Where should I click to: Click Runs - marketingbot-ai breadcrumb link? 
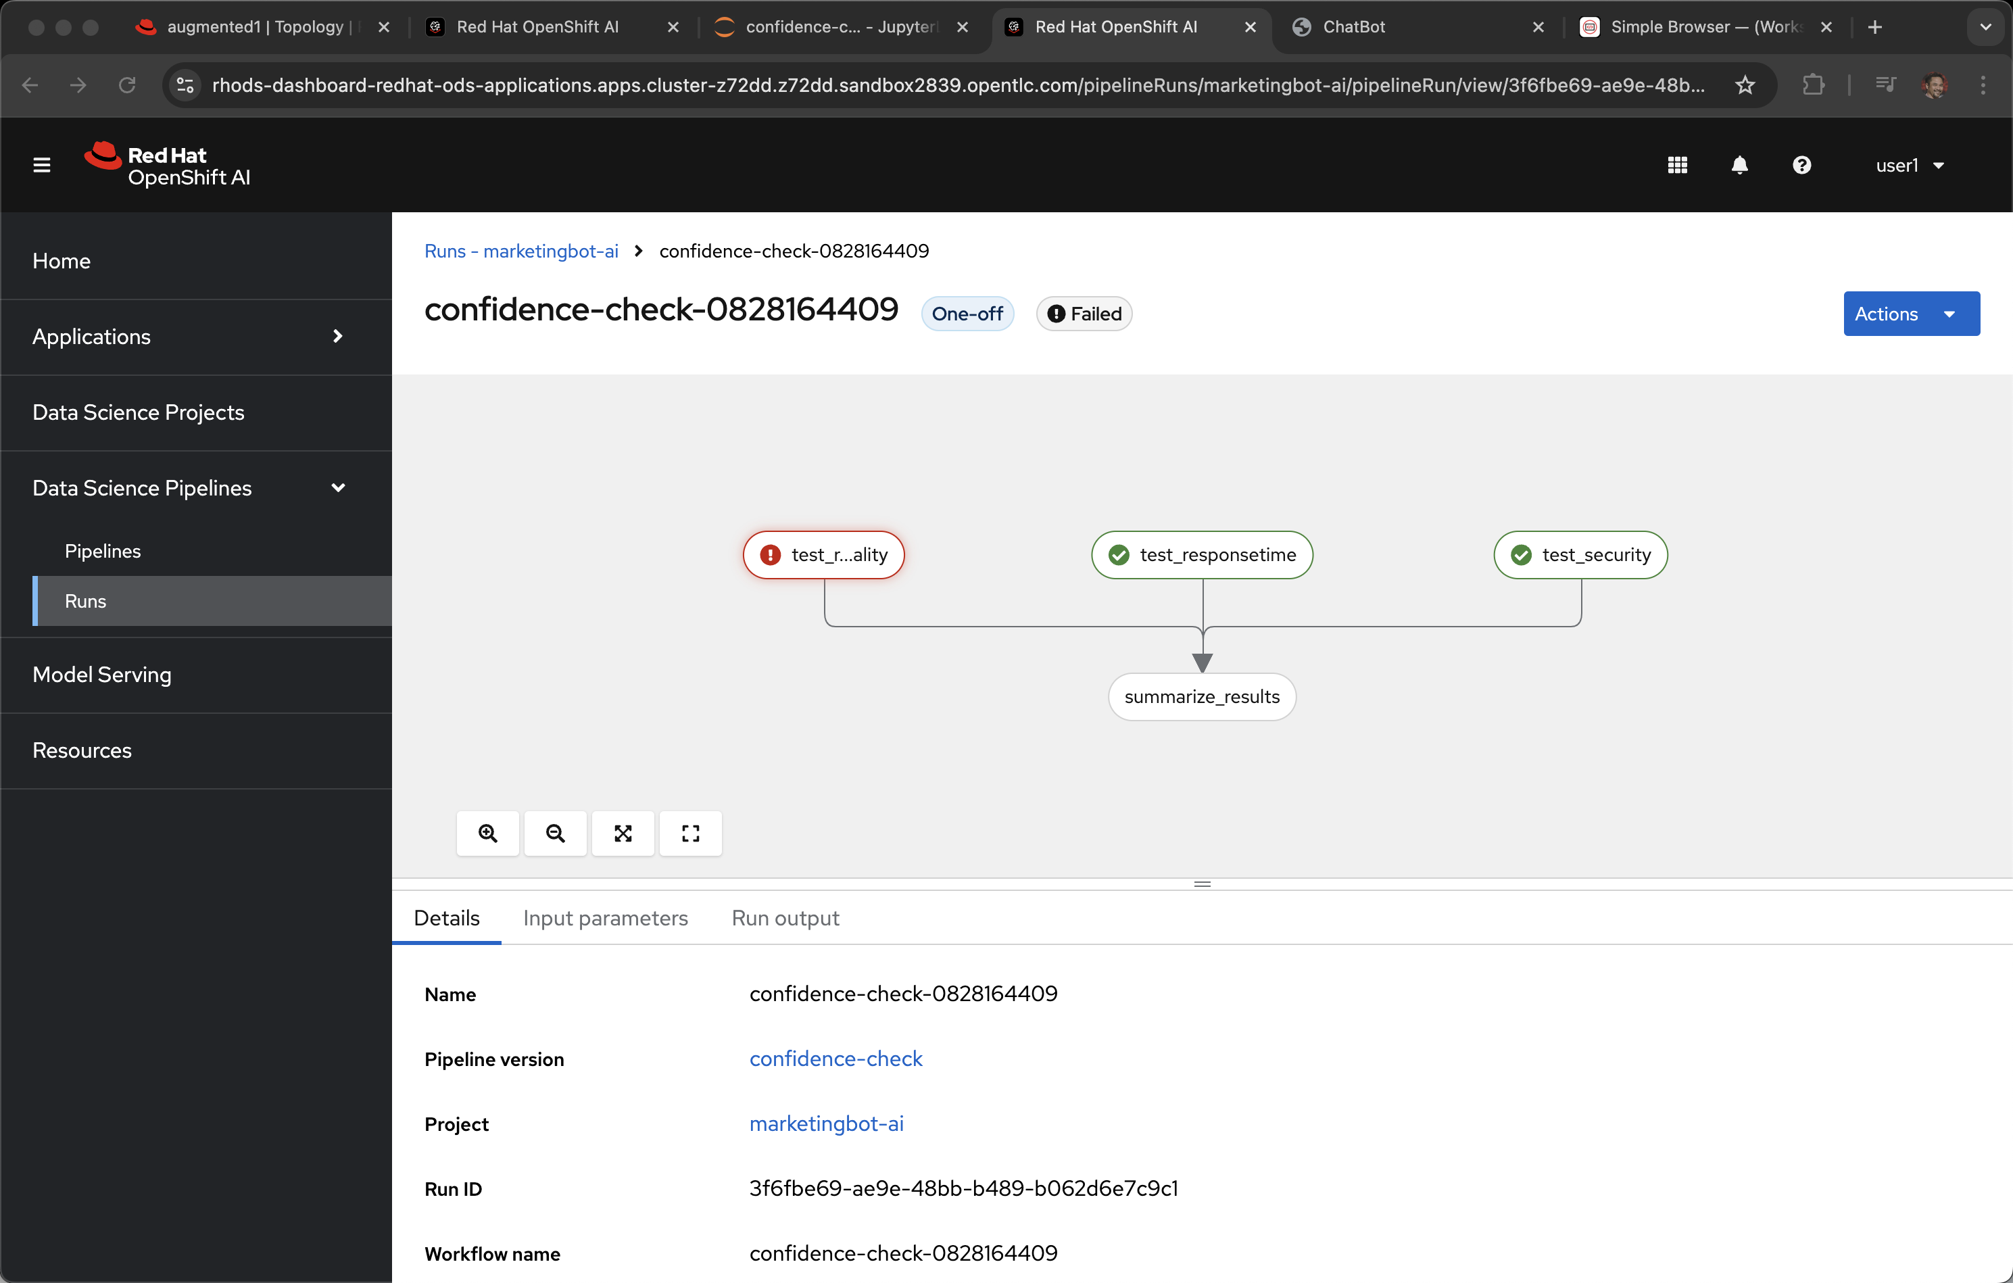522,251
